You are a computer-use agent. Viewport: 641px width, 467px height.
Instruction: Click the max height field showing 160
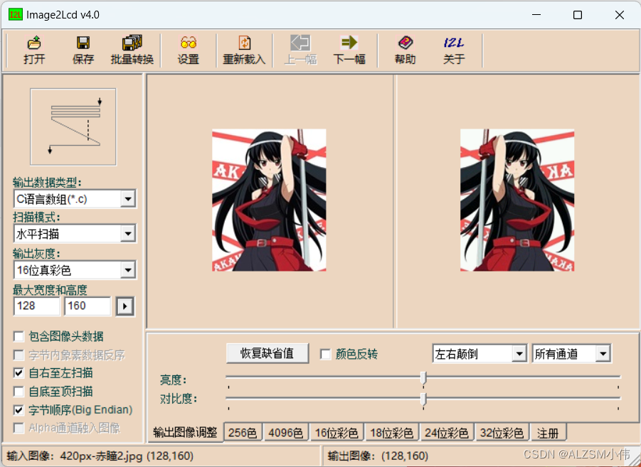(88, 306)
